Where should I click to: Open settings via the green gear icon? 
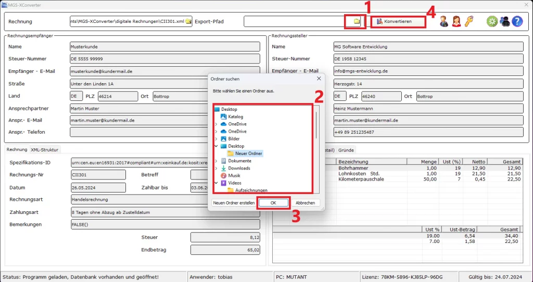pyautogui.click(x=491, y=21)
